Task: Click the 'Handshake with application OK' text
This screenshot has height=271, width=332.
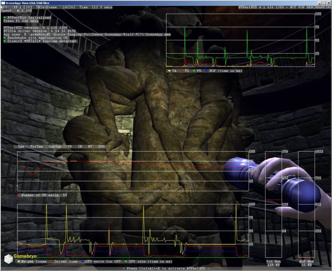Action: coord(37,38)
